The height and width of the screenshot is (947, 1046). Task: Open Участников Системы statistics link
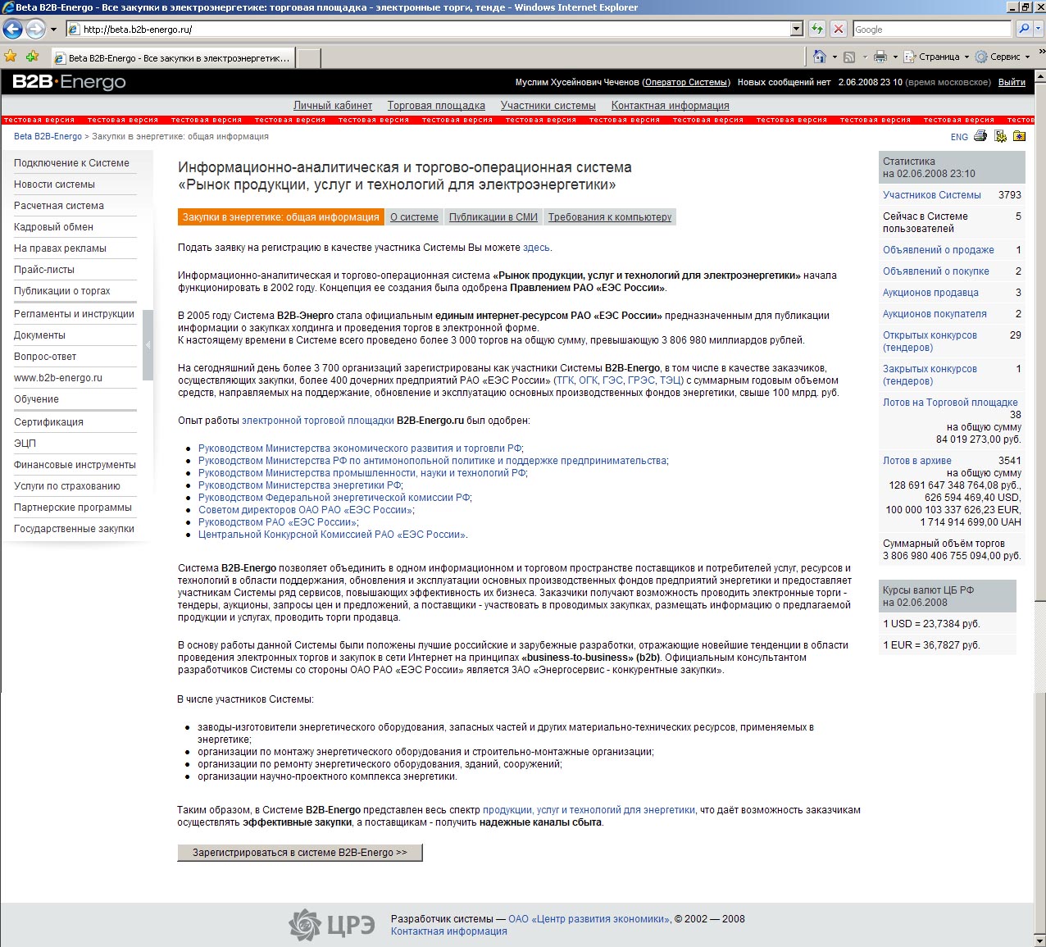point(931,195)
